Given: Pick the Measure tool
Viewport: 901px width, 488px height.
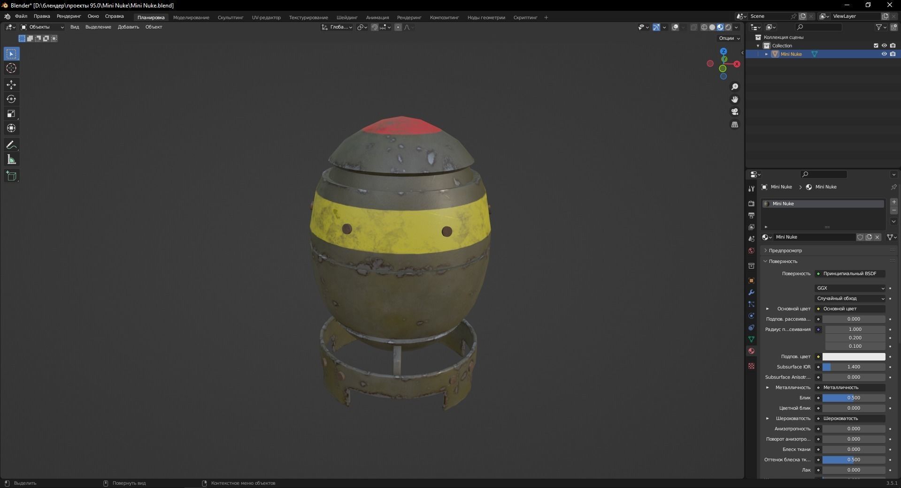Looking at the screenshot, I should (11, 160).
